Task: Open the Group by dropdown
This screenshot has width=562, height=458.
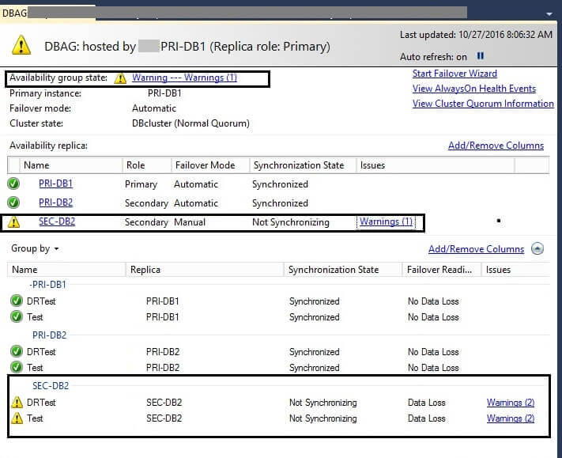Action: (35, 248)
